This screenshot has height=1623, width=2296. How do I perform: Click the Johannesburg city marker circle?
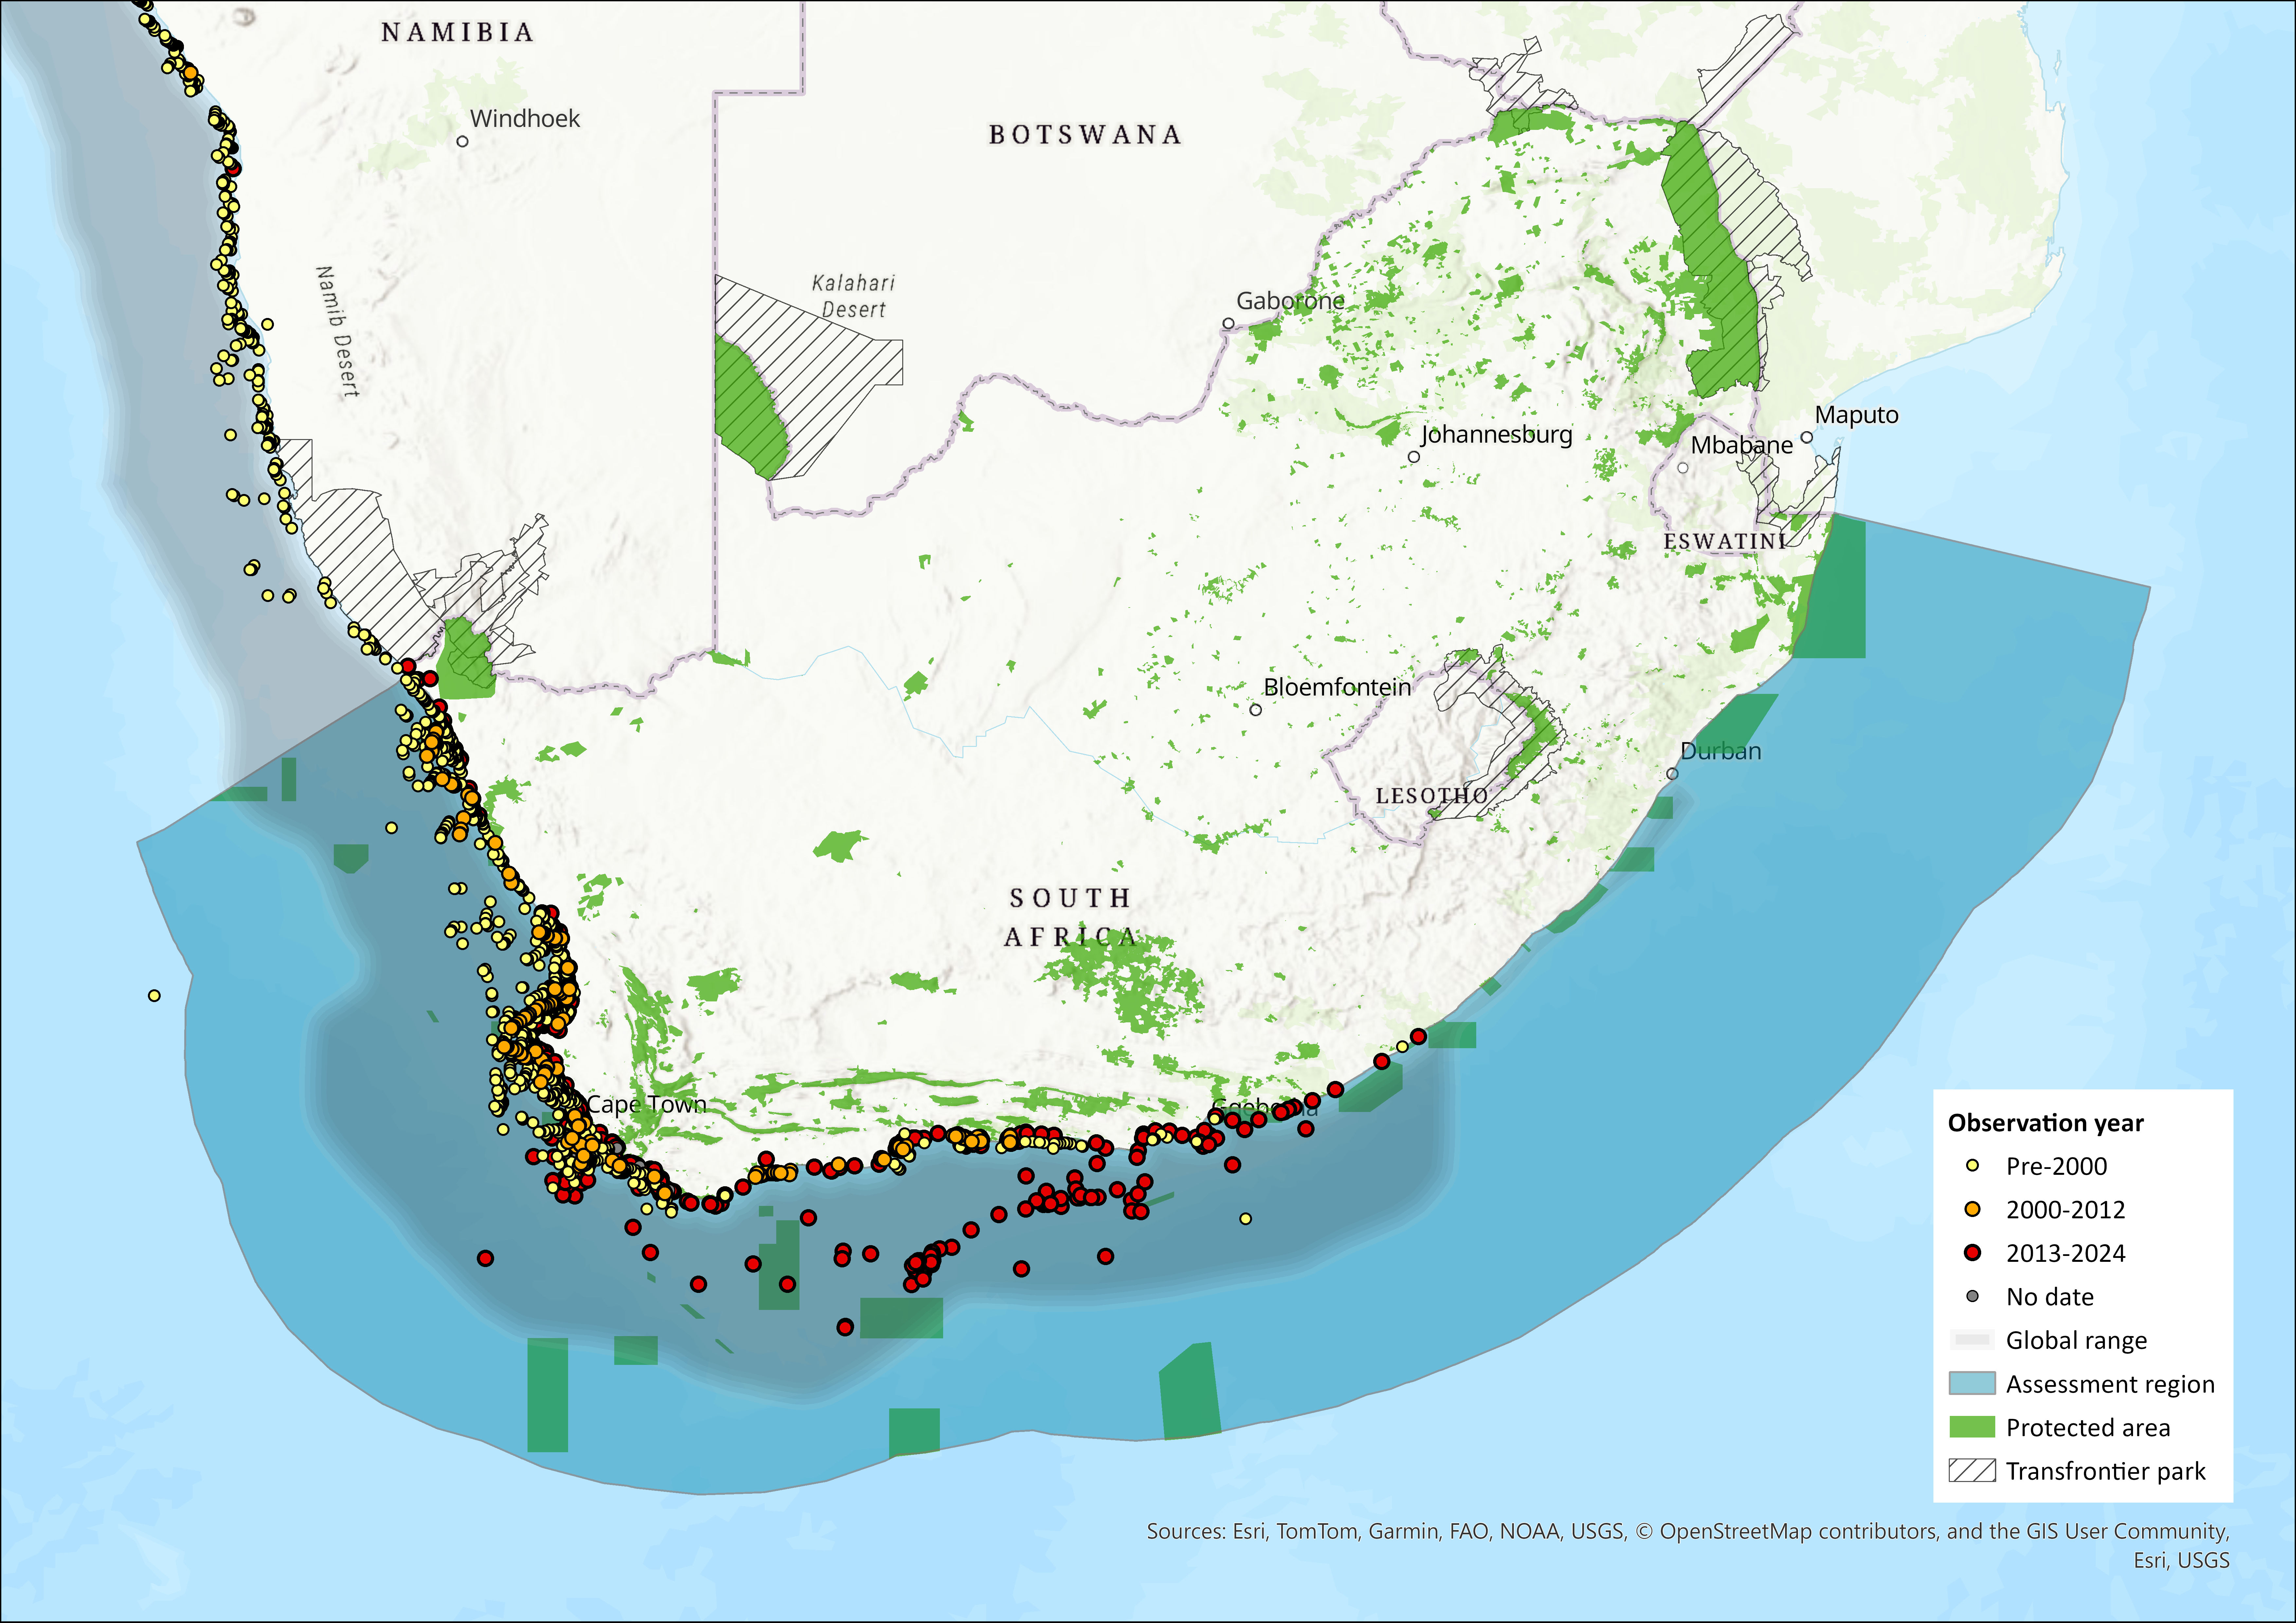pos(1414,457)
